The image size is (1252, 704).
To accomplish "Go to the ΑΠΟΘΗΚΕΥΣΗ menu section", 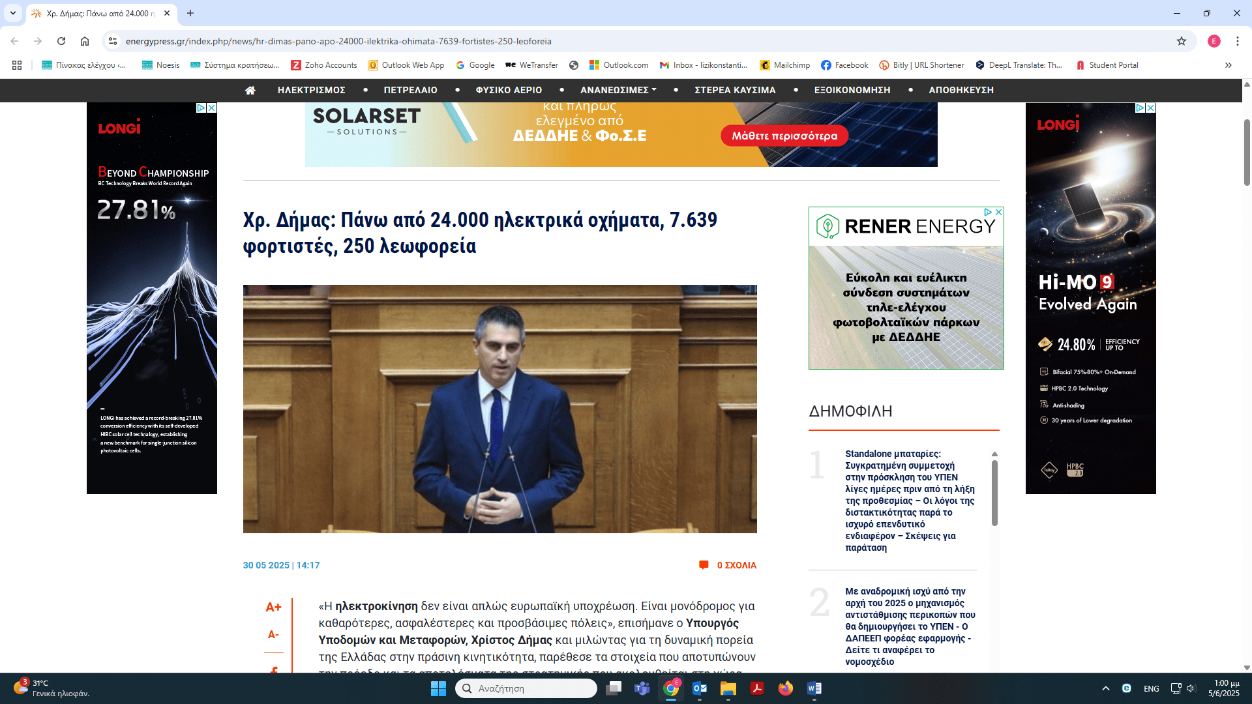I will coord(961,90).
